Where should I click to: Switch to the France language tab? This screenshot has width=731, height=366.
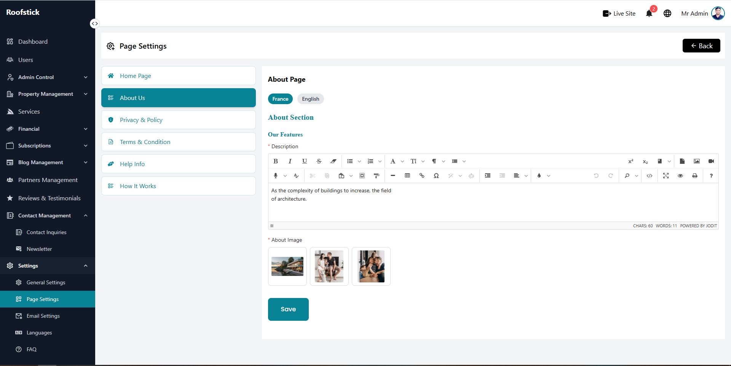(280, 99)
